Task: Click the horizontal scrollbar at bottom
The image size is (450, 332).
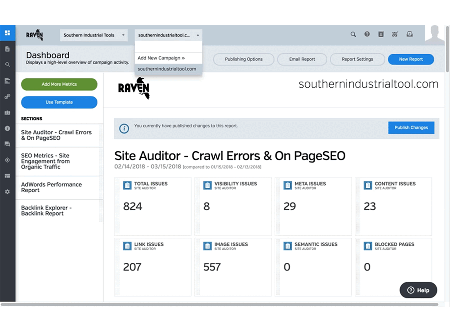Action: [x=219, y=305]
